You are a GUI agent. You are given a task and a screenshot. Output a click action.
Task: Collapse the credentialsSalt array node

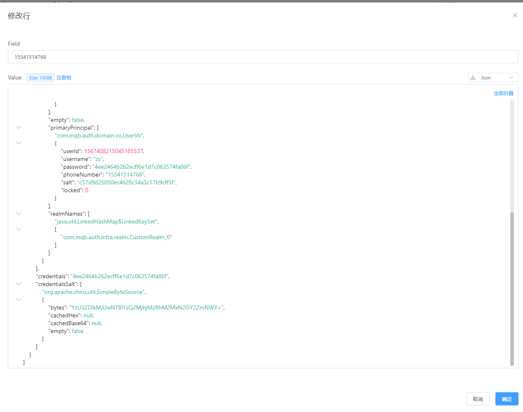point(19,284)
